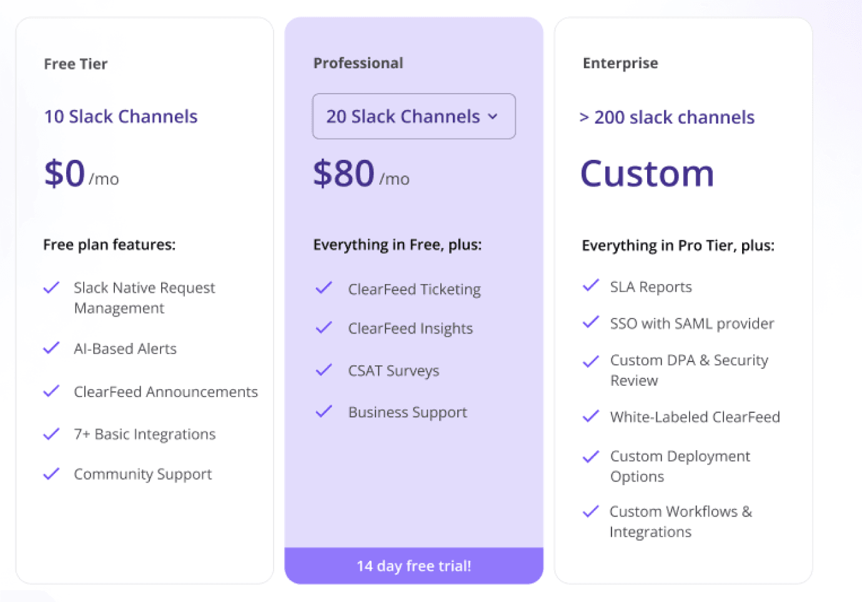Image resolution: width=862 pixels, height=602 pixels.
Task: Select the Free Tier plan heading
Action: tap(76, 64)
